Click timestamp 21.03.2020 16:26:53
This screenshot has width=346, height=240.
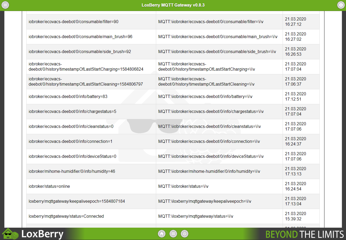[x=296, y=52]
